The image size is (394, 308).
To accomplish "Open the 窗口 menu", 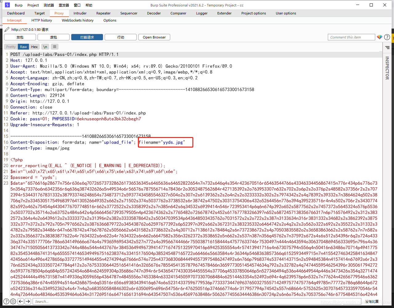I will [77, 5].
